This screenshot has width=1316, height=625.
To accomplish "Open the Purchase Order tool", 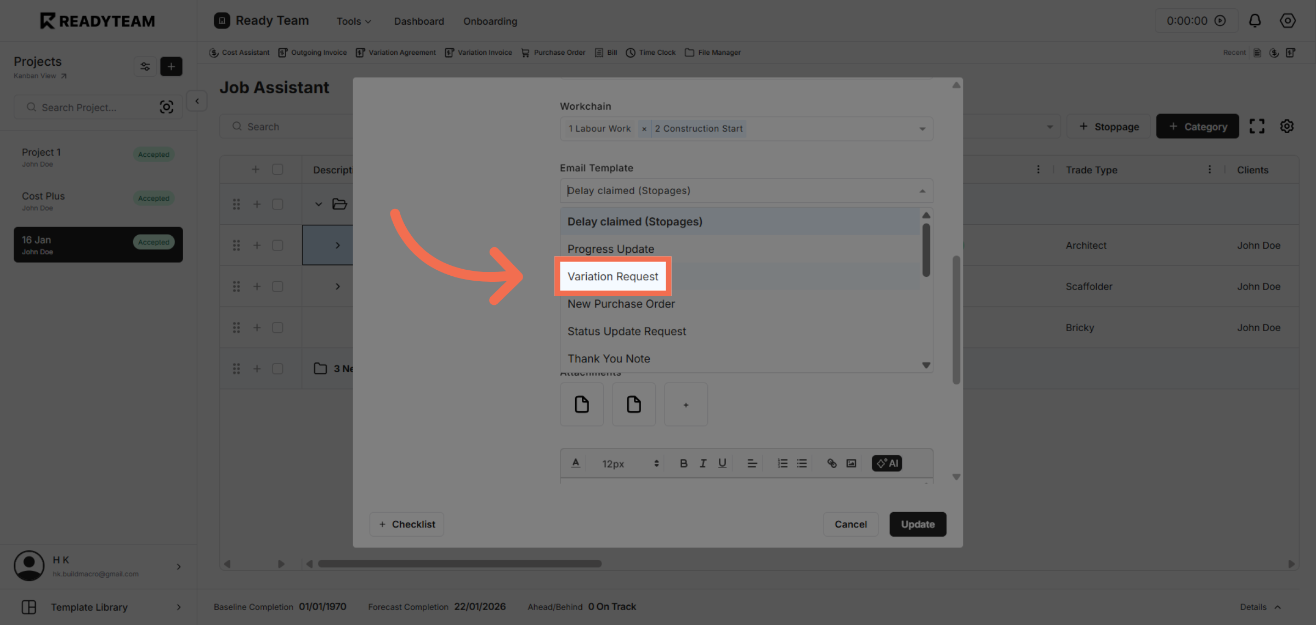I will coord(553,52).
